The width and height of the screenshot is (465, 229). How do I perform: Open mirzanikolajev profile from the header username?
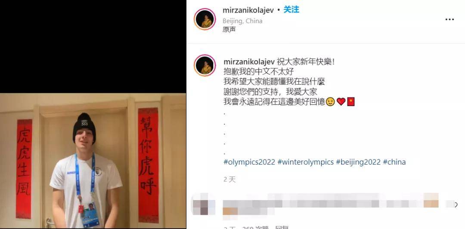[248, 10]
